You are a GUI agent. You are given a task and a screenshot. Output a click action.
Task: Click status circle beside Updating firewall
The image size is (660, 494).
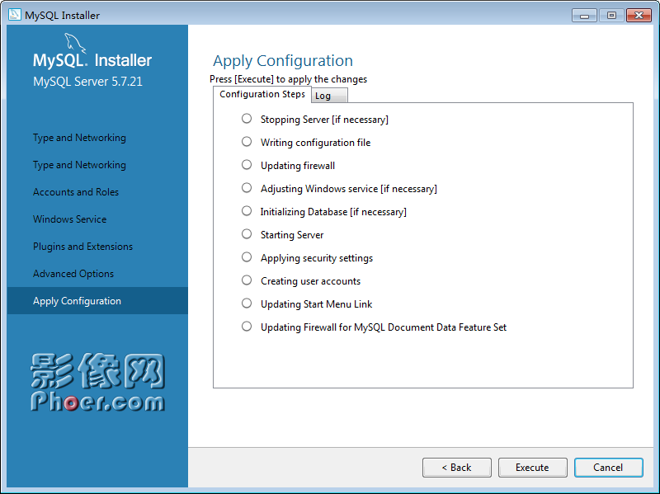(x=247, y=165)
